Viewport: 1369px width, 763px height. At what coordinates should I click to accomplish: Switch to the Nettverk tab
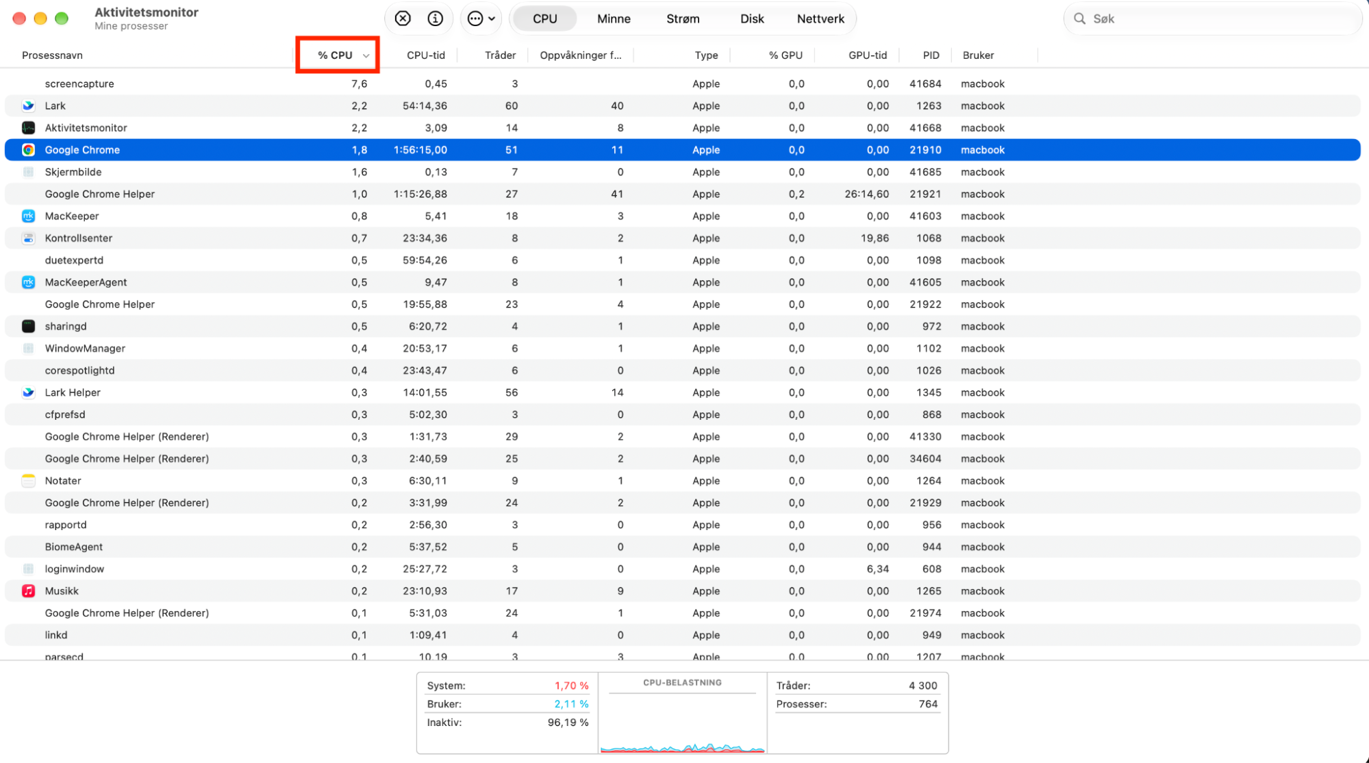[820, 18]
